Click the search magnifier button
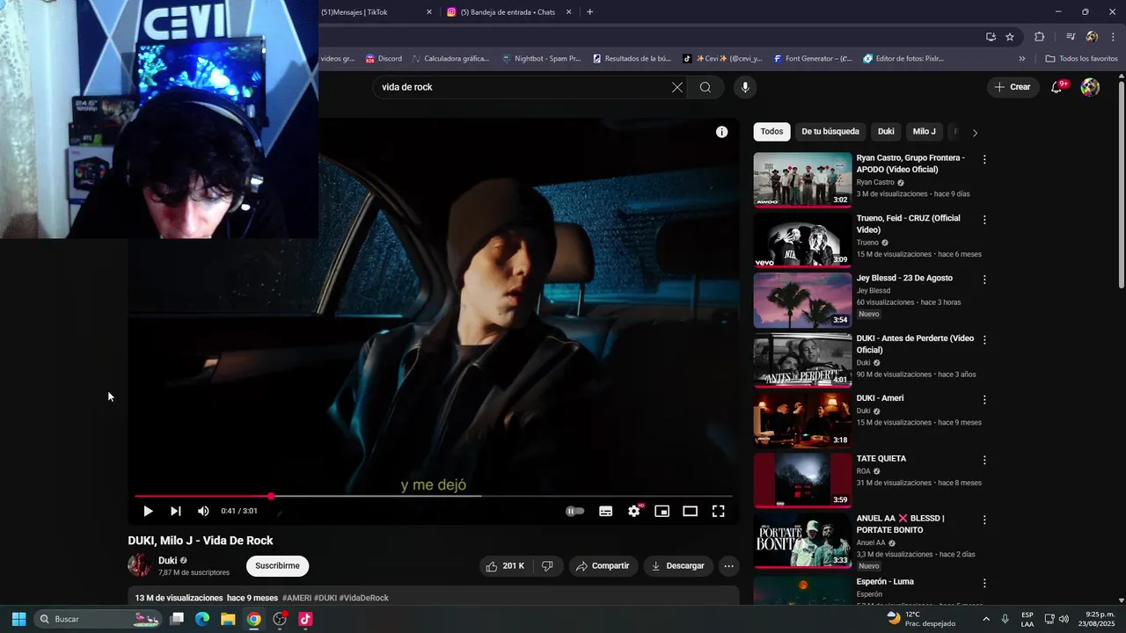The height and width of the screenshot is (633, 1126). tap(706, 87)
